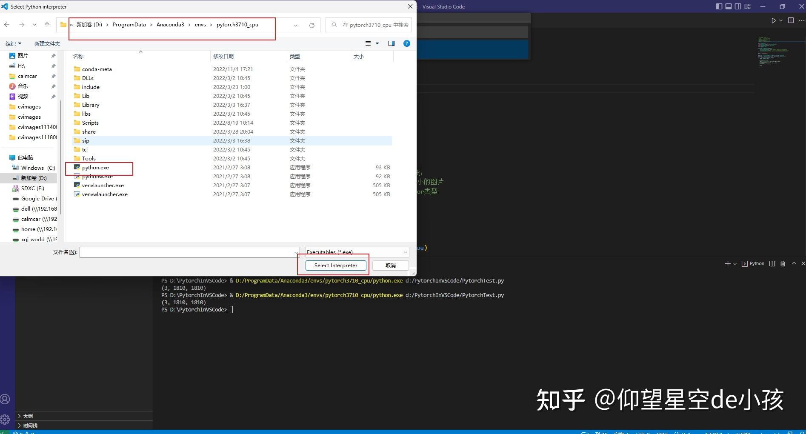
Task: Open the view options dropdown arrow
Action: [377, 43]
